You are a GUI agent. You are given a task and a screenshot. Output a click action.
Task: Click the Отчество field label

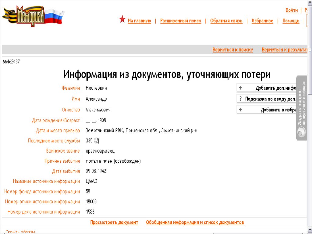coord(71,110)
